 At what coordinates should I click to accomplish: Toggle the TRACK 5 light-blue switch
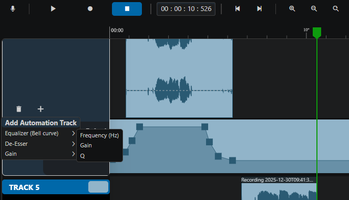(x=98, y=187)
